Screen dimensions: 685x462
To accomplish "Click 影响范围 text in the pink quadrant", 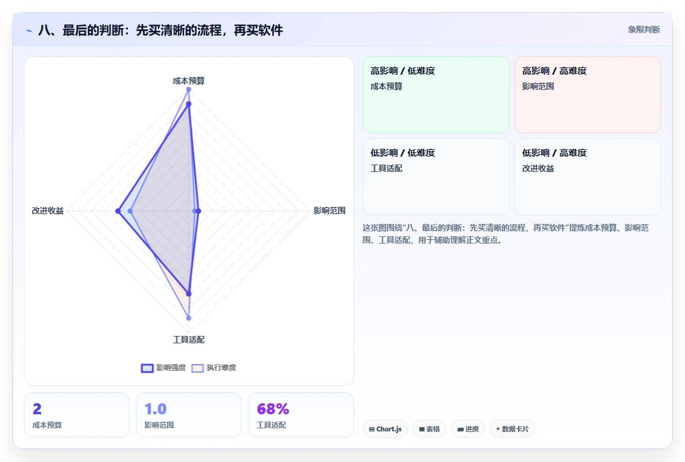I will coord(538,86).
